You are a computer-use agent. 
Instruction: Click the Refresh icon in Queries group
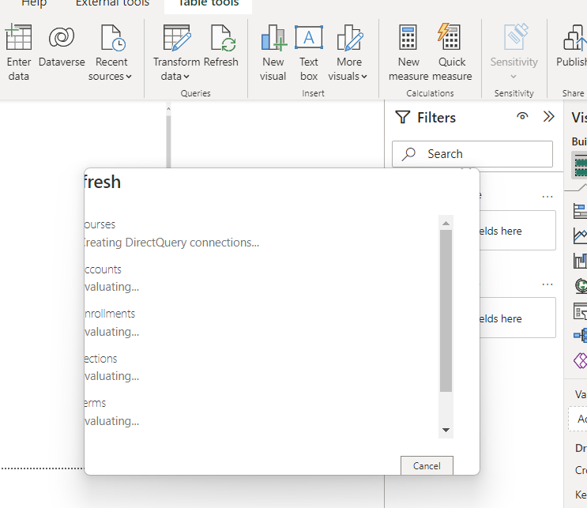(x=223, y=38)
